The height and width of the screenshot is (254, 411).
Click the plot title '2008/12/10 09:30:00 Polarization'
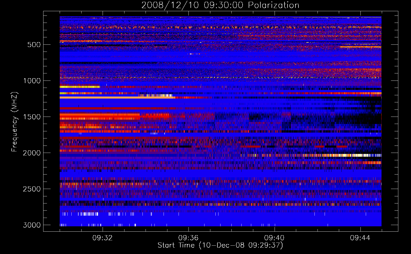pos(220,5)
